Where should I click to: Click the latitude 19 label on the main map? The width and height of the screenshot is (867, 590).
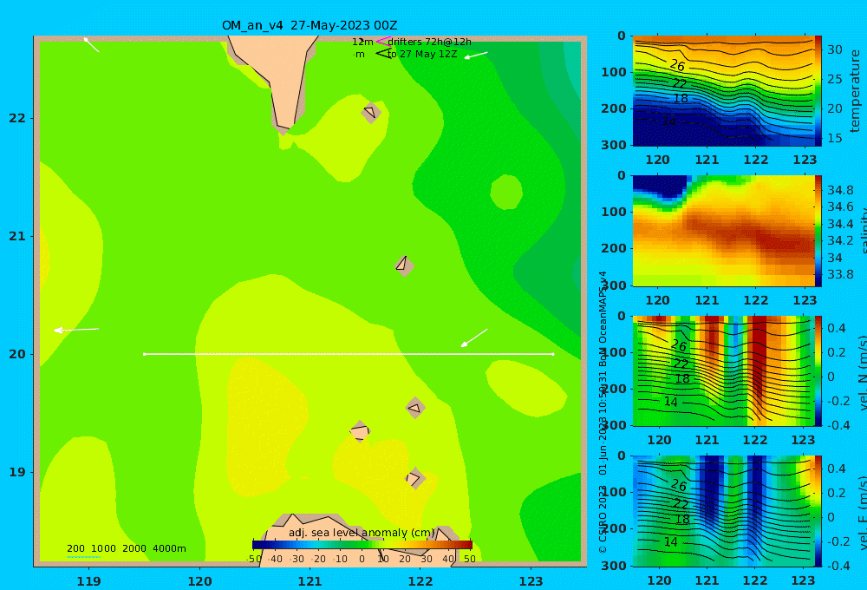[x=17, y=472]
